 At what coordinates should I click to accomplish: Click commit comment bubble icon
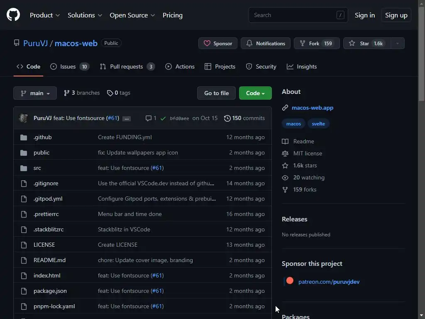point(148,118)
